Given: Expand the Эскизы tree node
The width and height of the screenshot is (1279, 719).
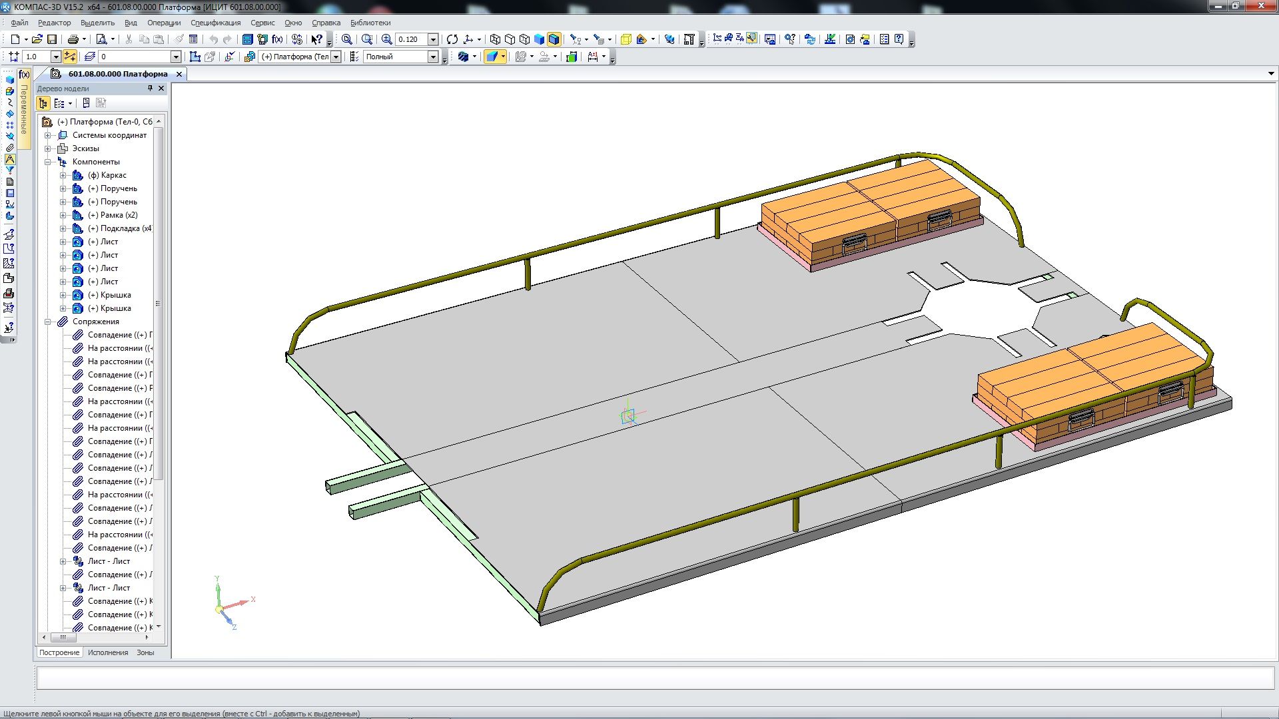Looking at the screenshot, I should (48, 148).
